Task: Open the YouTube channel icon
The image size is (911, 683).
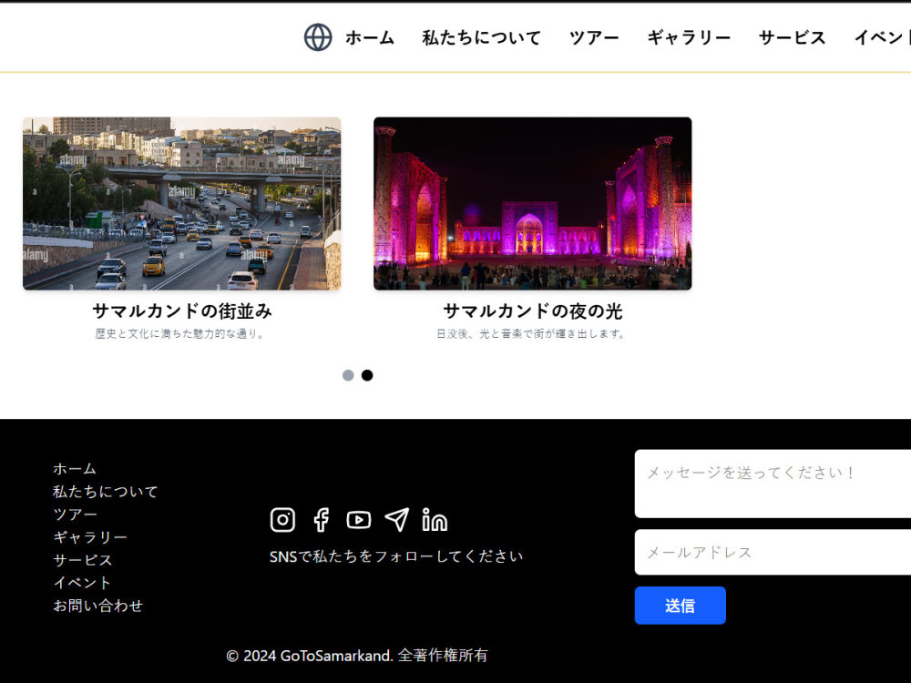Action: [358, 520]
